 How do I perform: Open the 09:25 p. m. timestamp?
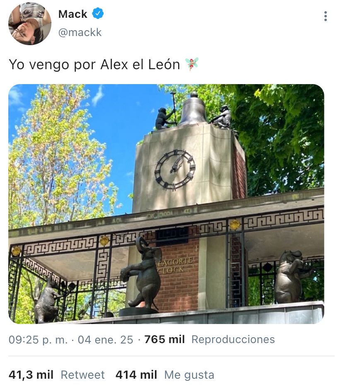click(38, 340)
